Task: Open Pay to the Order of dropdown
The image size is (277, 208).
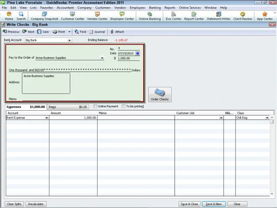Action: (102, 58)
